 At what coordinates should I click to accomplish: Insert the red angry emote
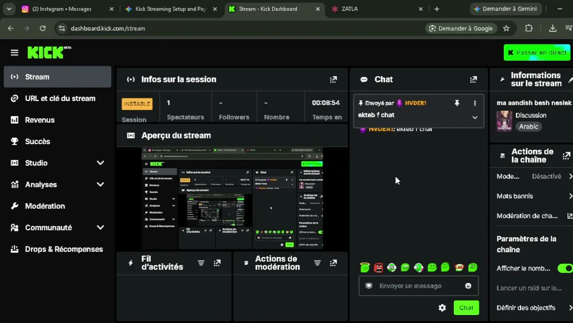click(378, 267)
